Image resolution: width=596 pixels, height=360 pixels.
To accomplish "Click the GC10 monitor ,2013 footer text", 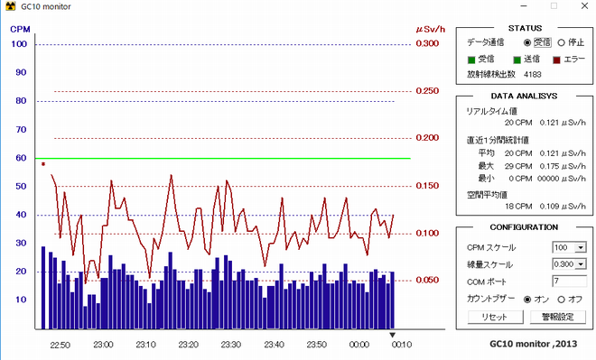I will pos(533,344).
